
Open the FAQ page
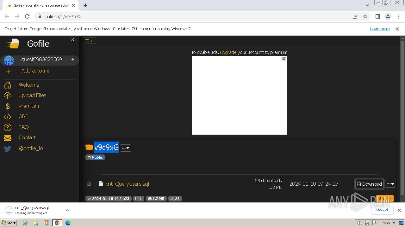(x=24, y=127)
